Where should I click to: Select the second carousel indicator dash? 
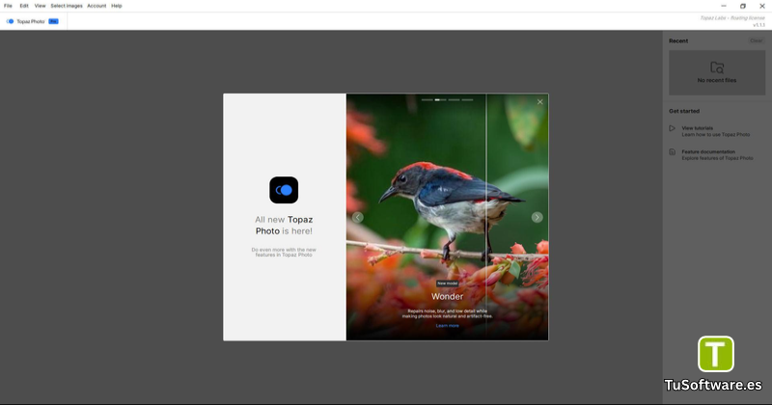point(440,100)
